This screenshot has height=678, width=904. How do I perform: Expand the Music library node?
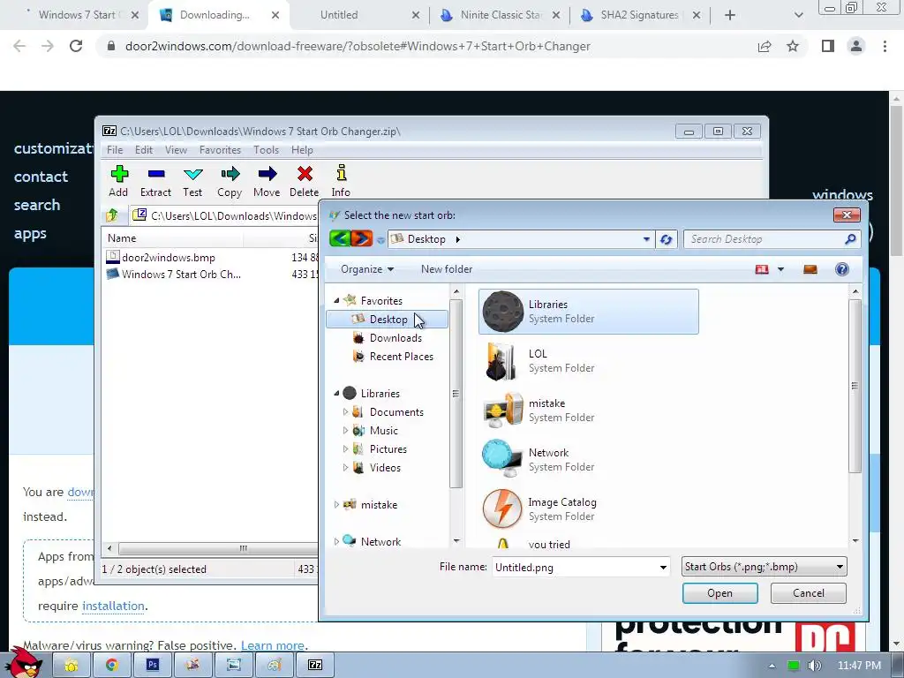(345, 430)
